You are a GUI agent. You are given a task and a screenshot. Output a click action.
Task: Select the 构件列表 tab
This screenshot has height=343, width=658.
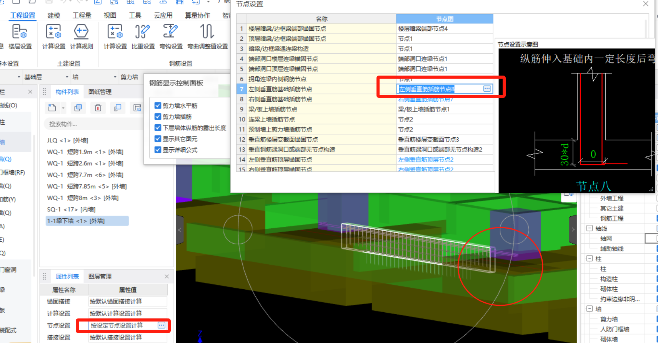[x=67, y=92]
